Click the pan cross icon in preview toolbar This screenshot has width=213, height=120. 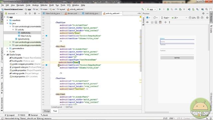point(165,22)
